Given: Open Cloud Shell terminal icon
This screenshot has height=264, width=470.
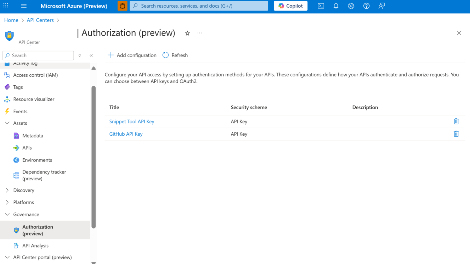Looking at the screenshot, I should (x=321, y=6).
